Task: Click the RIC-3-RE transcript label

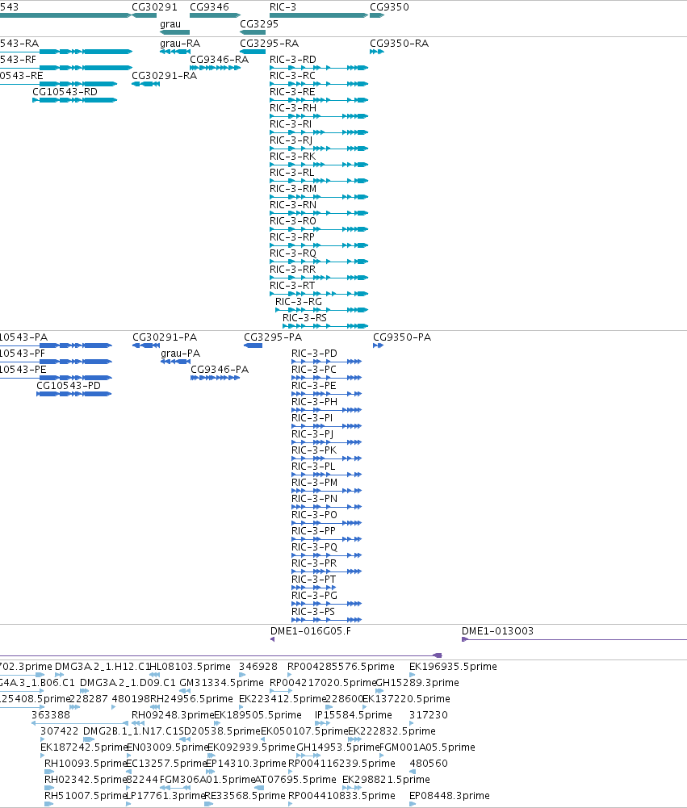Action: coord(292,92)
